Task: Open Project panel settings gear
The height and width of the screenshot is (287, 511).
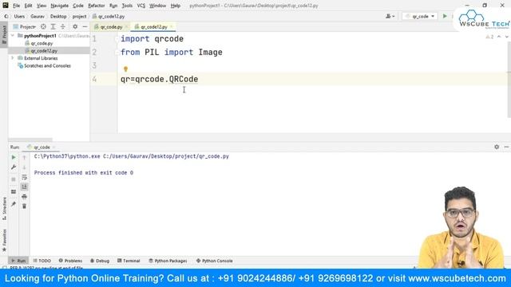Action: pyautogui.click(x=75, y=26)
